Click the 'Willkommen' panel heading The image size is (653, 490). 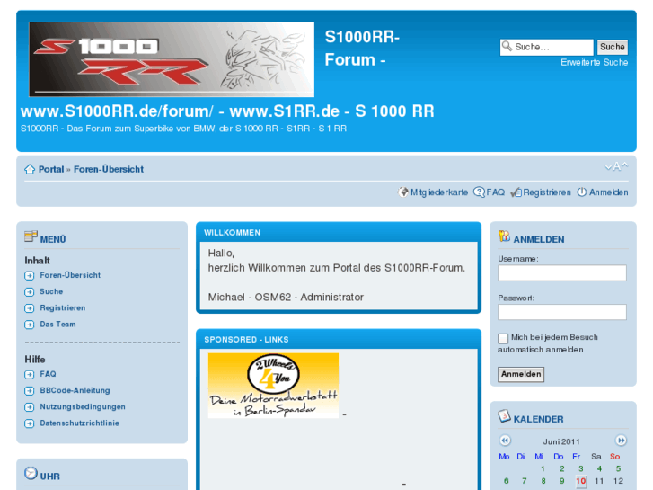pyautogui.click(x=232, y=233)
